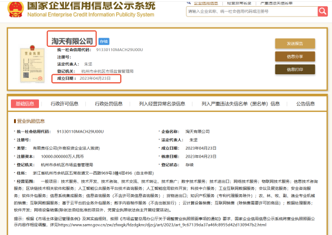The height and width of the screenshot is (235, 332).
Task: Select the 基础信息 tab
Action: click(25, 103)
